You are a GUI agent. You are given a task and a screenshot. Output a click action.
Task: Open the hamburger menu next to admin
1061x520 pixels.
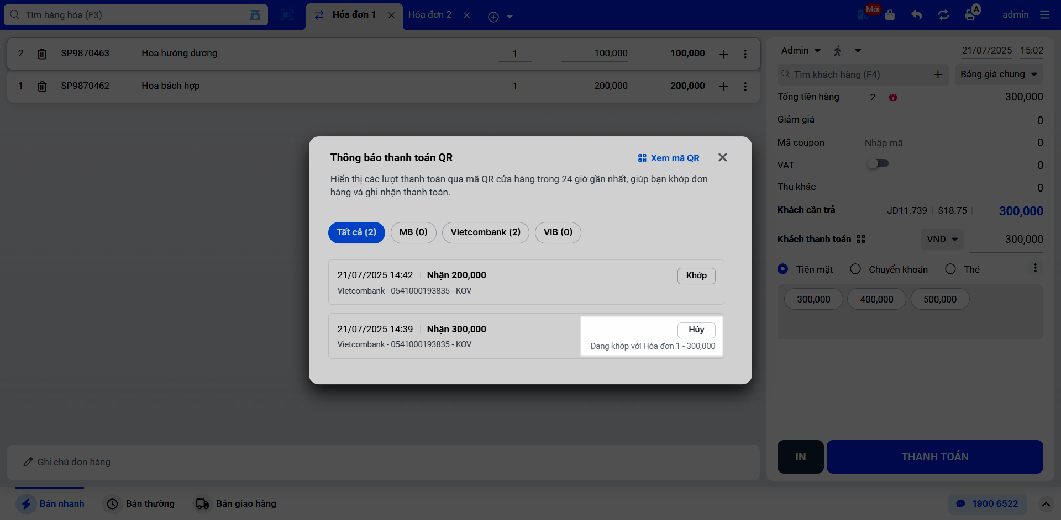click(1044, 15)
